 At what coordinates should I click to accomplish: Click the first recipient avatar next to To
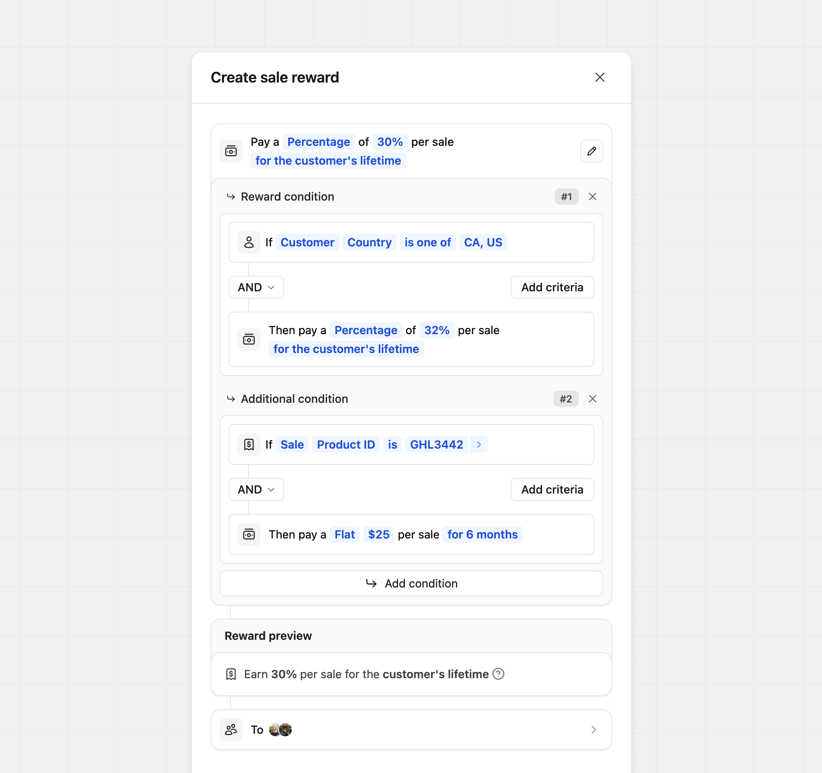pos(275,730)
